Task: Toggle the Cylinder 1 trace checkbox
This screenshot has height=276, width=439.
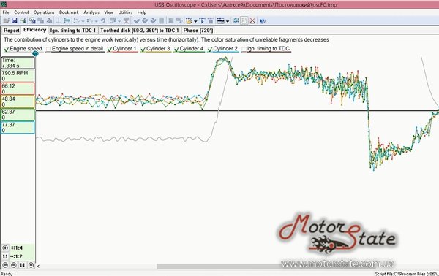Action: (x=110, y=50)
